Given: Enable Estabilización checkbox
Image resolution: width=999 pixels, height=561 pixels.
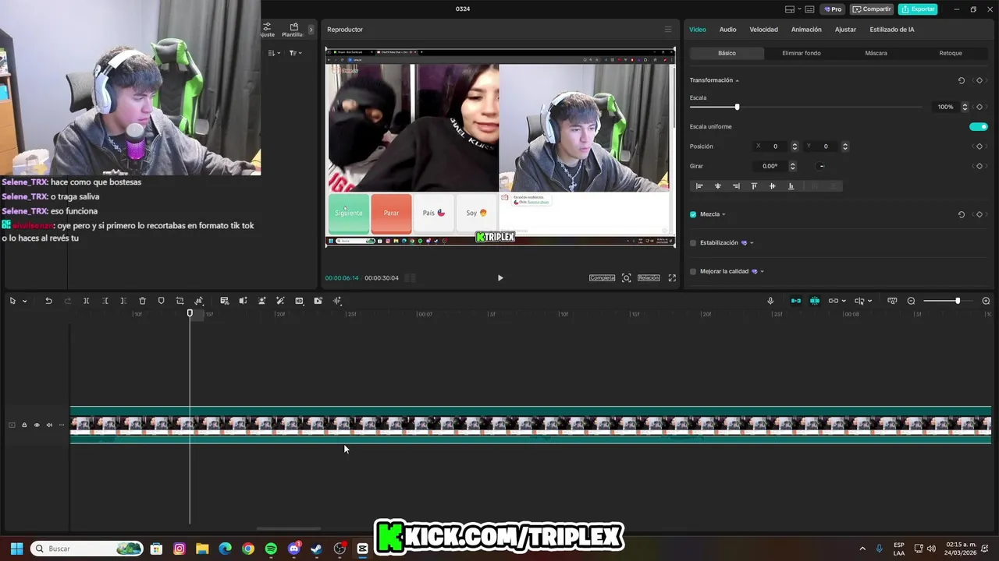Looking at the screenshot, I should (693, 243).
